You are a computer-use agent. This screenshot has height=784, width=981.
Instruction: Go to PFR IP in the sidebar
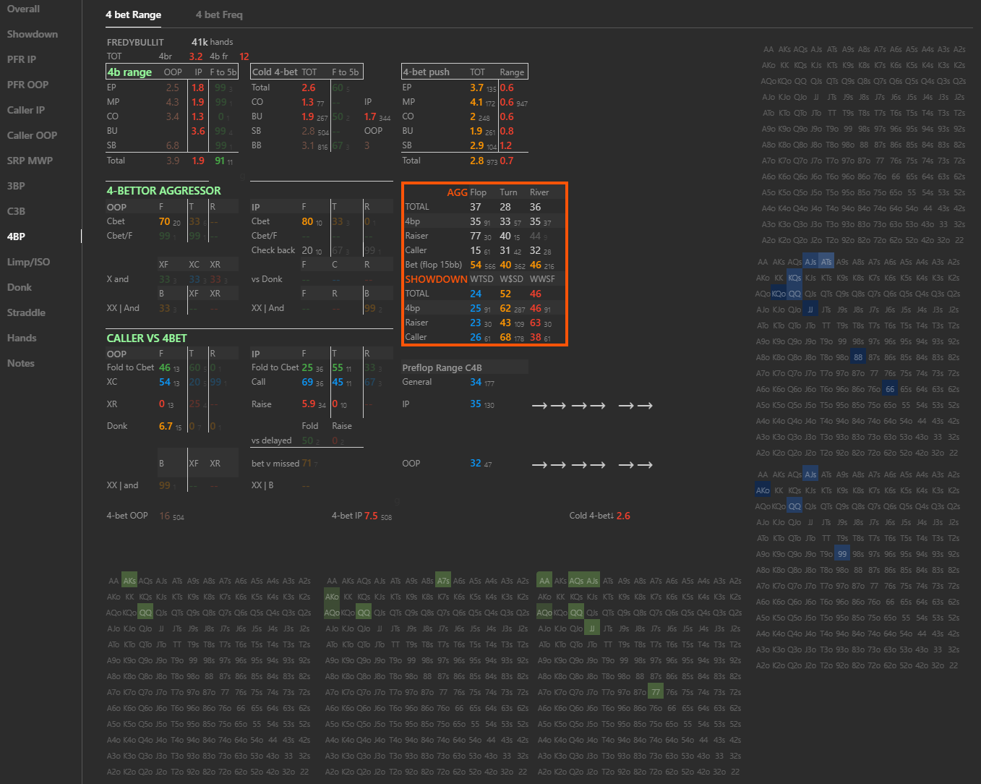(x=22, y=59)
